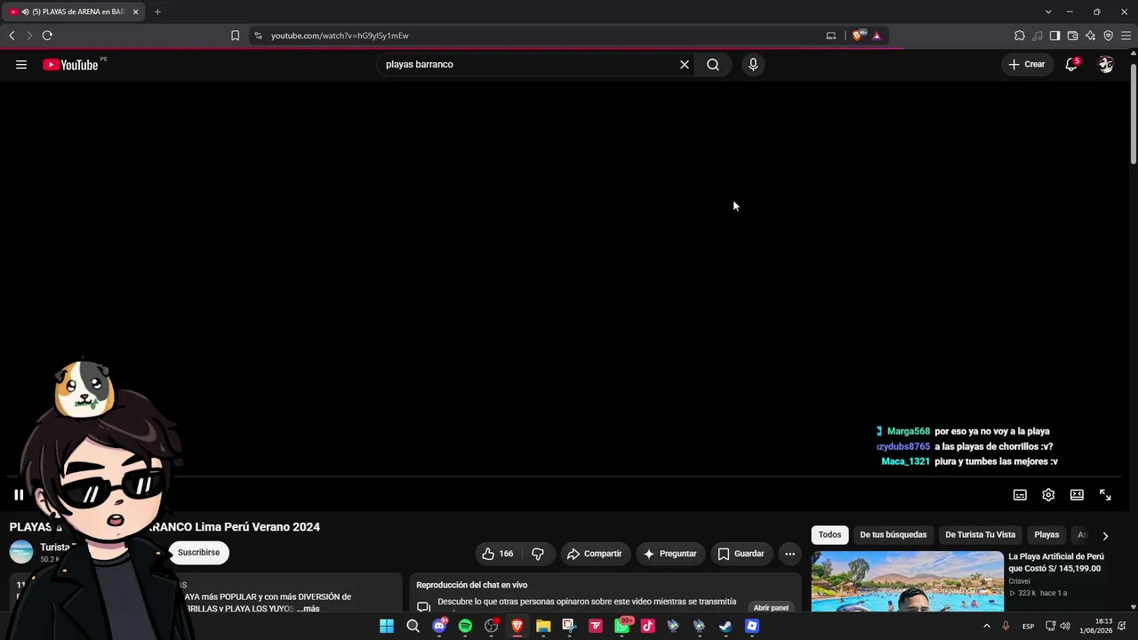This screenshot has height=640, width=1138.
Task: Click the browser address bar URL
Action: pos(340,36)
